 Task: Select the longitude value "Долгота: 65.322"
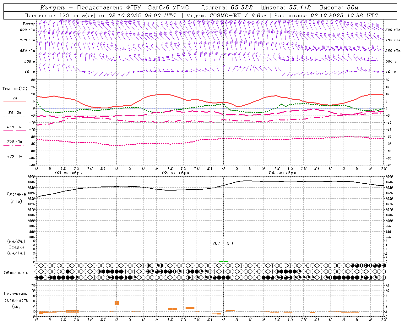tap(226, 8)
